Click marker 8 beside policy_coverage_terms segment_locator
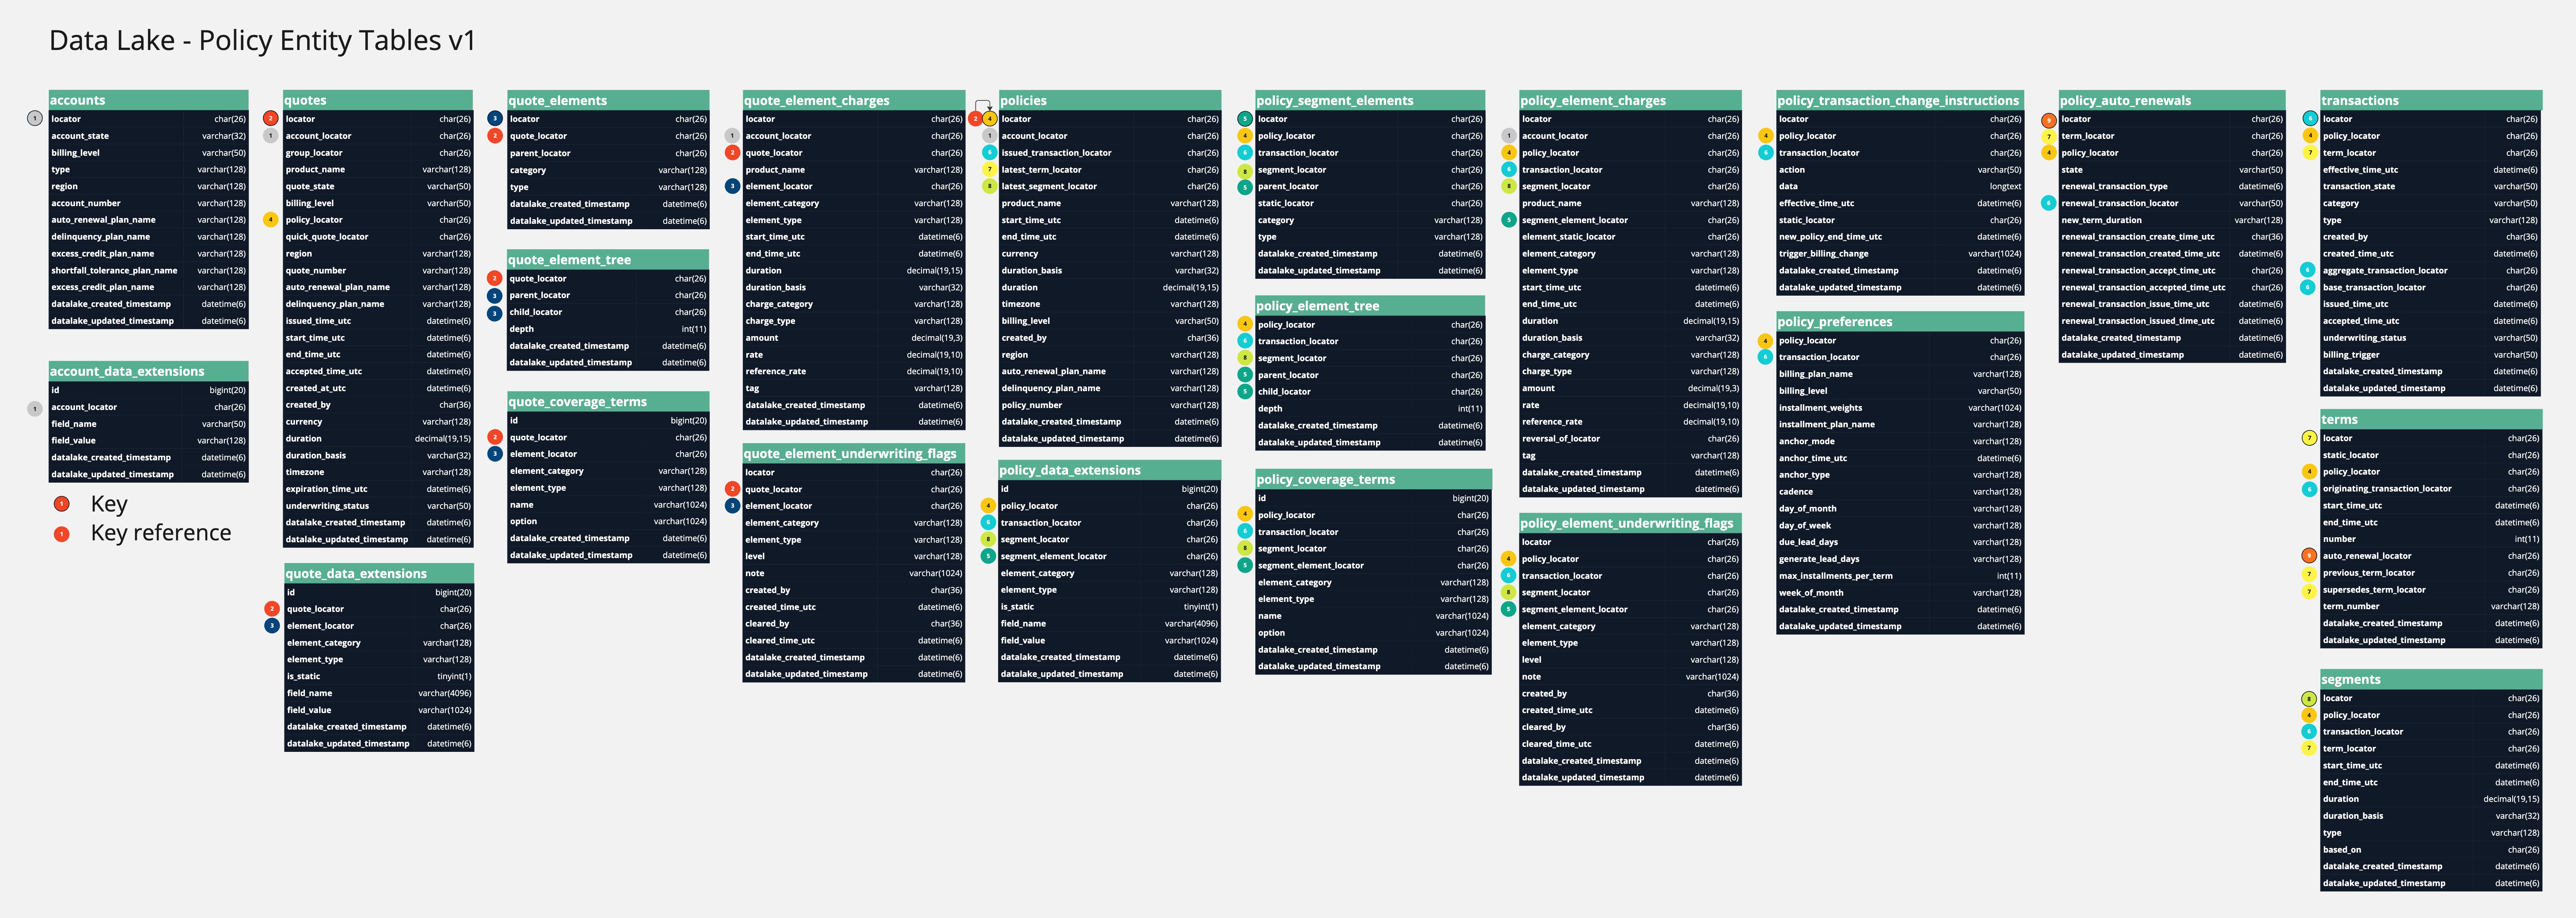2576x918 pixels. click(x=1245, y=548)
